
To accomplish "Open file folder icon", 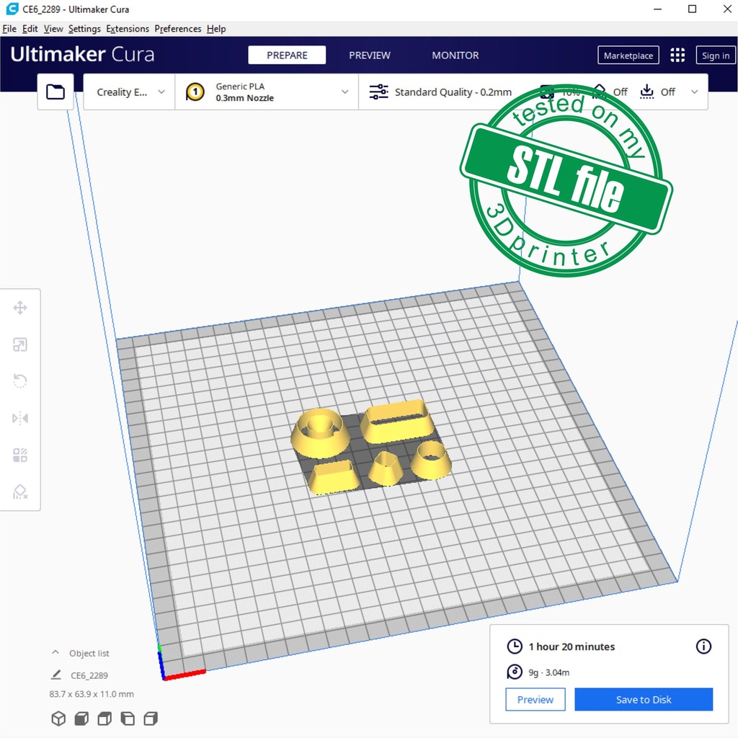I will (x=55, y=92).
